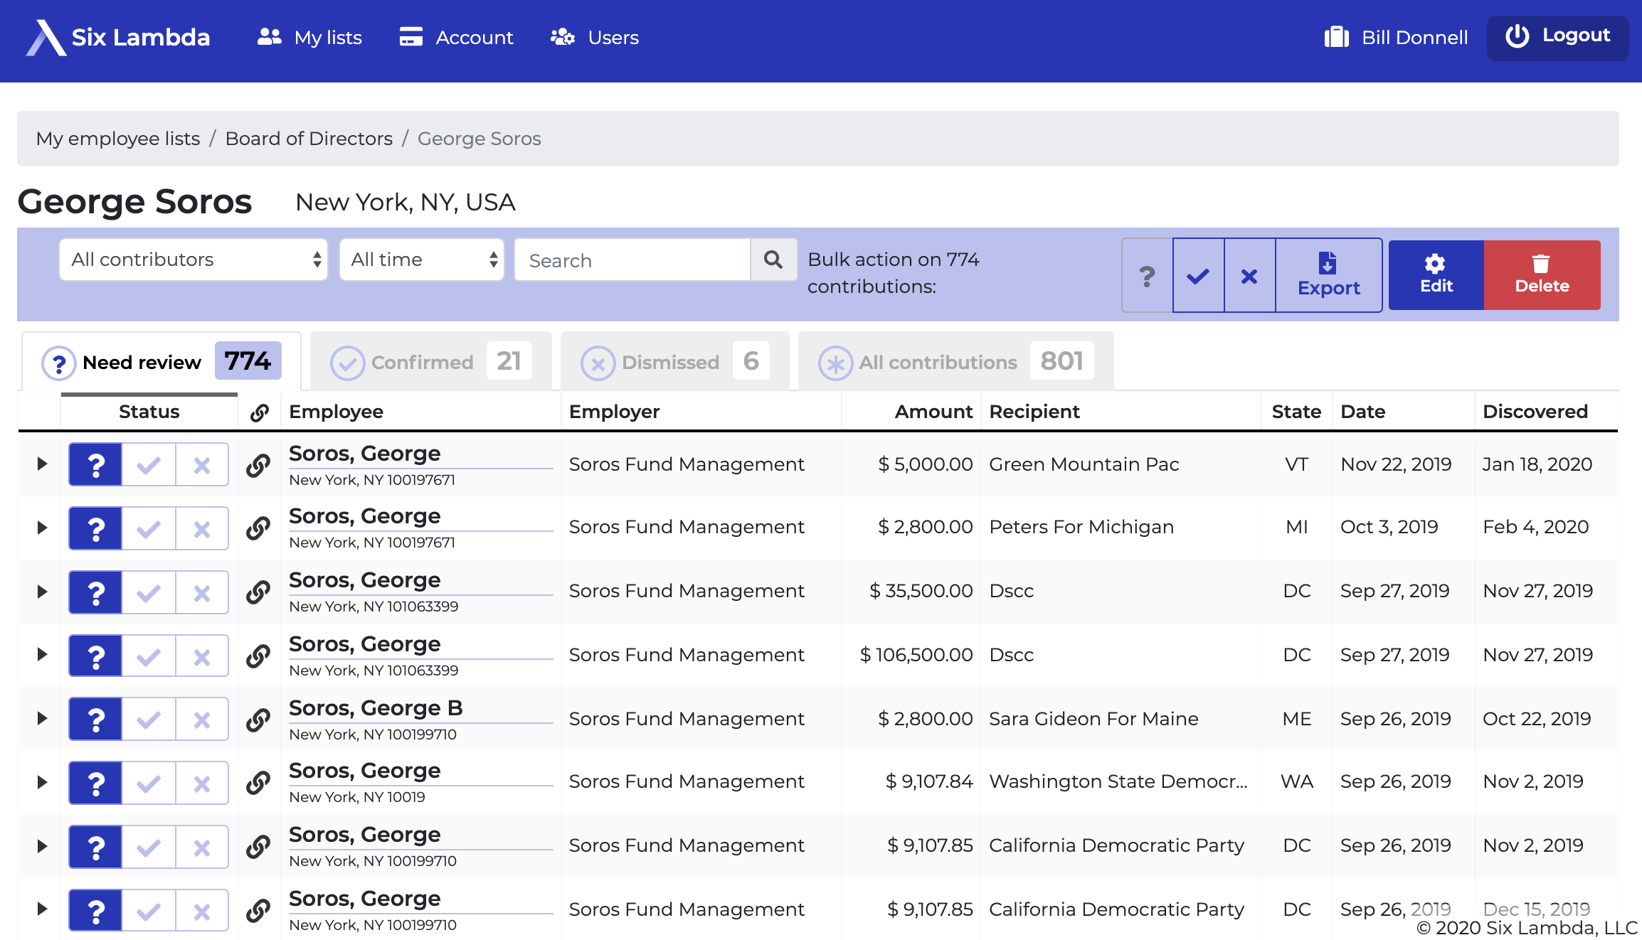Image resolution: width=1642 pixels, height=940 pixels.
Task: Click link icon on Green Mountain Pac row
Action: click(258, 465)
